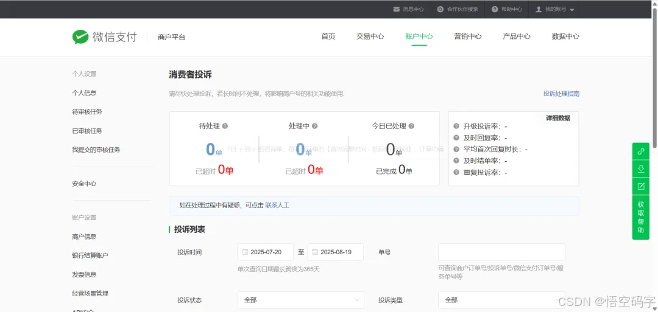Switch to 账户中心 tab

[419, 36]
